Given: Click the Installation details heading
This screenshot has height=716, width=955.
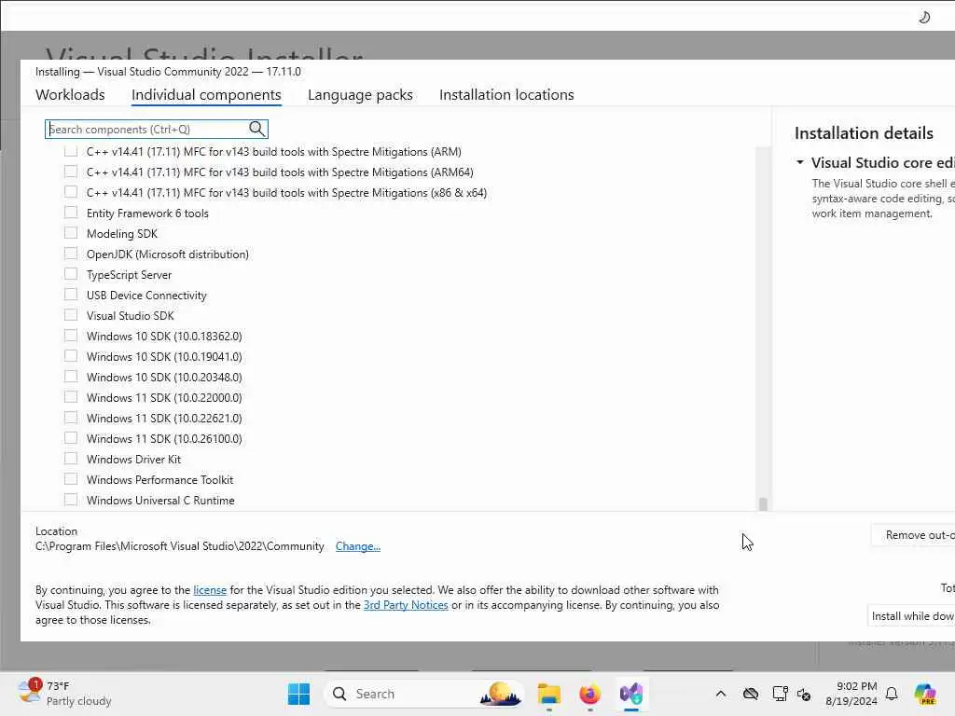Looking at the screenshot, I should (x=864, y=132).
